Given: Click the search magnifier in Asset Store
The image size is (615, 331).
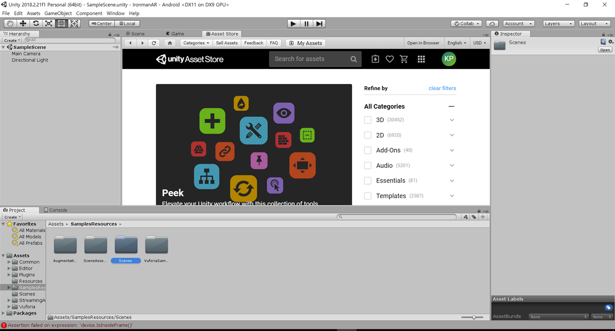Looking at the screenshot, I should click(x=354, y=59).
